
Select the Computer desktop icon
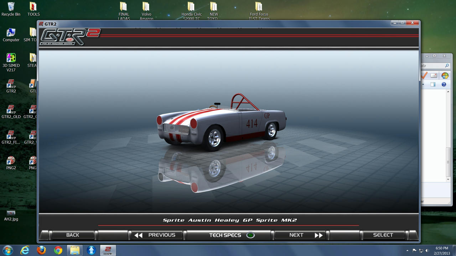[11, 35]
